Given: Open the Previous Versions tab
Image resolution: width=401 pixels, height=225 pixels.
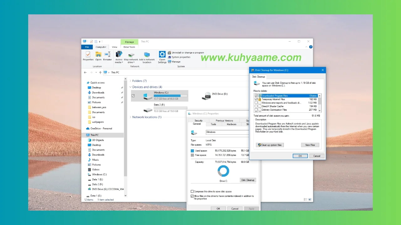Looking at the screenshot, I should (224, 121).
